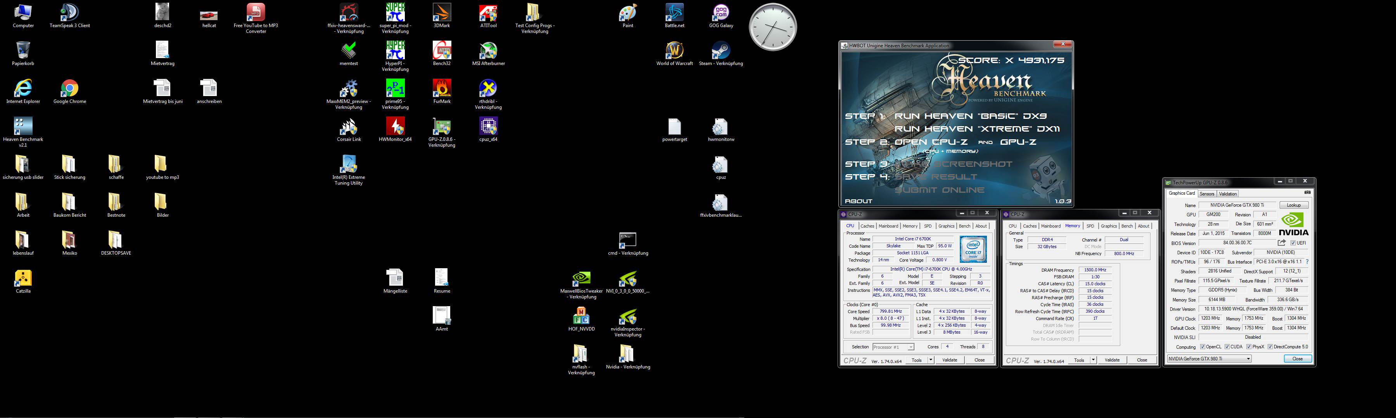Click the Lookup button in GPU-Z
This screenshot has height=418, width=1396.
pos(1294,206)
